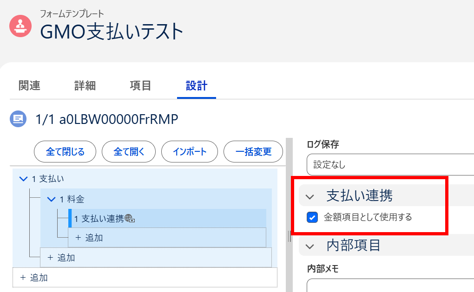This screenshot has height=292, width=474.
Task: Collapse the 1 料金 tree node chevron
Action: (x=52, y=199)
